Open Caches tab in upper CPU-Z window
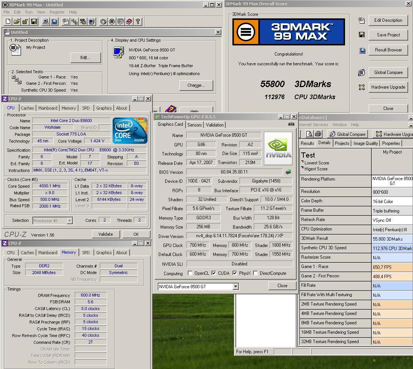Image resolution: width=413 pixels, height=369 pixels. 27,108
